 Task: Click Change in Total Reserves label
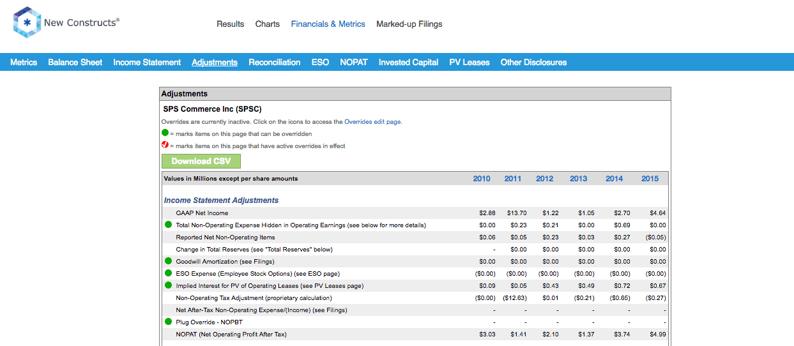(x=254, y=250)
